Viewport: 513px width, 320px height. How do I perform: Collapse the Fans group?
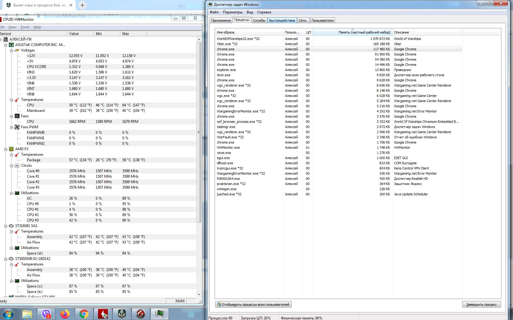point(11,116)
